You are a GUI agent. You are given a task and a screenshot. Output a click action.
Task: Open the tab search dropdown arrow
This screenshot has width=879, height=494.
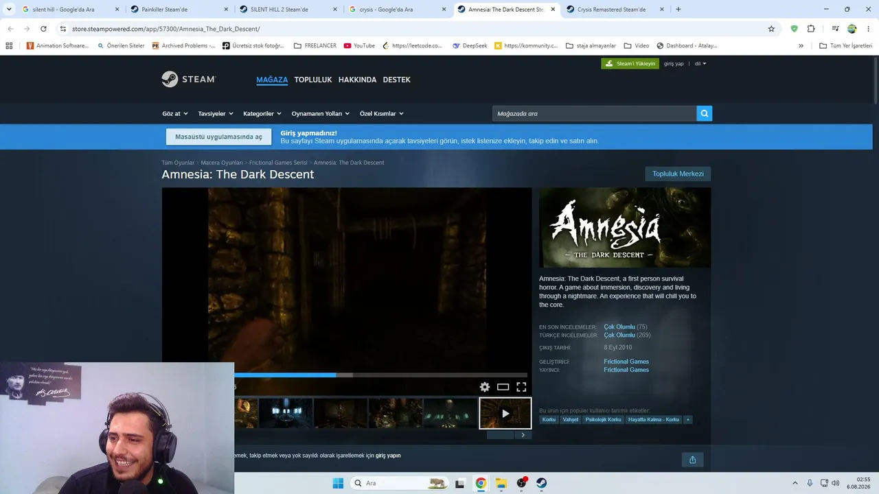pyautogui.click(x=10, y=10)
